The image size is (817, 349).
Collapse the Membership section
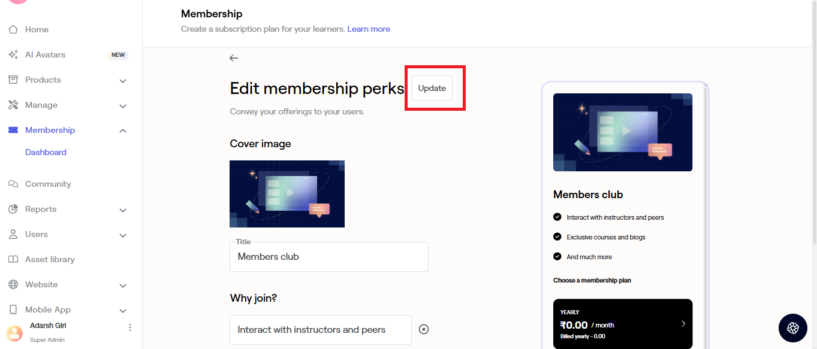point(123,131)
